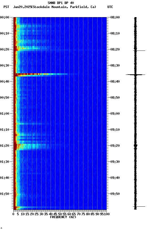The image size is (147, 231).
Task: Click the seismogram tick mark near the 09:58 bottom
Action: (x=139, y=207)
